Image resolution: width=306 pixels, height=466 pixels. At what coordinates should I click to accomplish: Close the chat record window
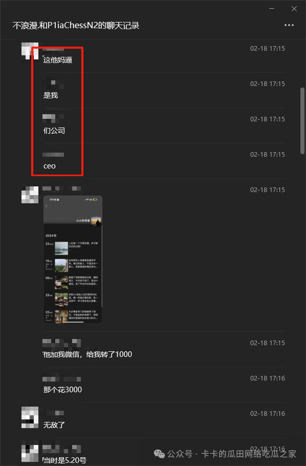point(294,9)
